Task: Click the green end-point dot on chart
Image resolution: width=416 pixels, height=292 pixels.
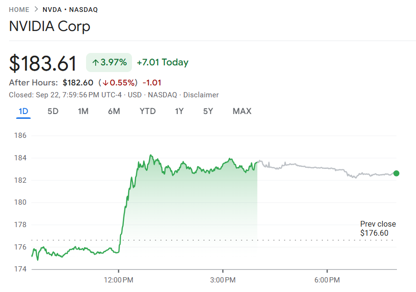Action: tap(396, 174)
